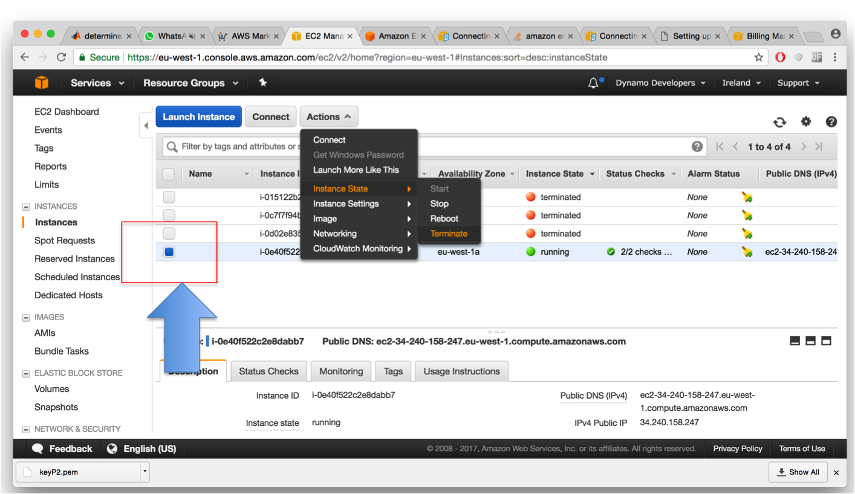The width and height of the screenshot is (855, 494).
Task: Click the pin star icon in navbar
Action: click(x=263, y=83)
